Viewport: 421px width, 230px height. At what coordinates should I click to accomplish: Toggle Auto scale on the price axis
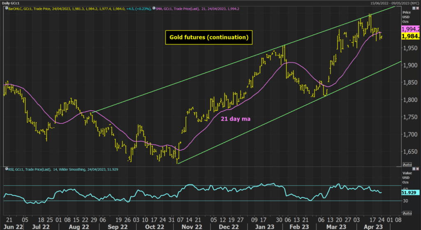pyautogui.click(x=407, y=164)
